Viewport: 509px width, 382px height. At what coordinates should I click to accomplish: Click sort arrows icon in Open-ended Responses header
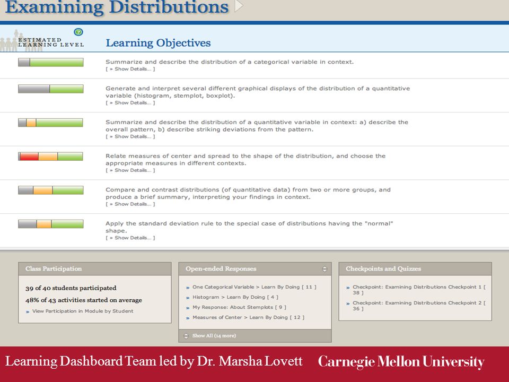pos(324,269)
